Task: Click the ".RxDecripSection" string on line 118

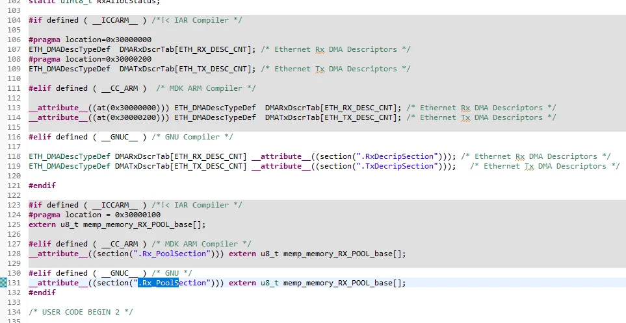Action: click(397, 156)
